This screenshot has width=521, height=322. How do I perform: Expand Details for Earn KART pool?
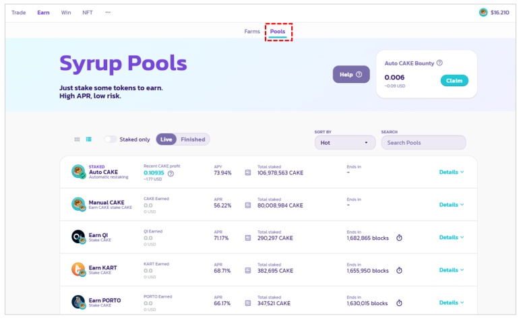click(x=452, y=270)
